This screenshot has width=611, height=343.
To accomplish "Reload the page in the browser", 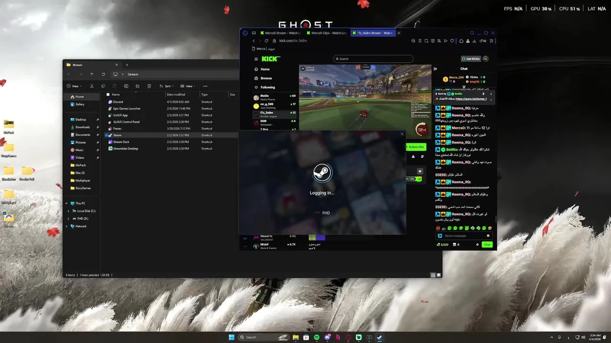I will coord(266,41).
